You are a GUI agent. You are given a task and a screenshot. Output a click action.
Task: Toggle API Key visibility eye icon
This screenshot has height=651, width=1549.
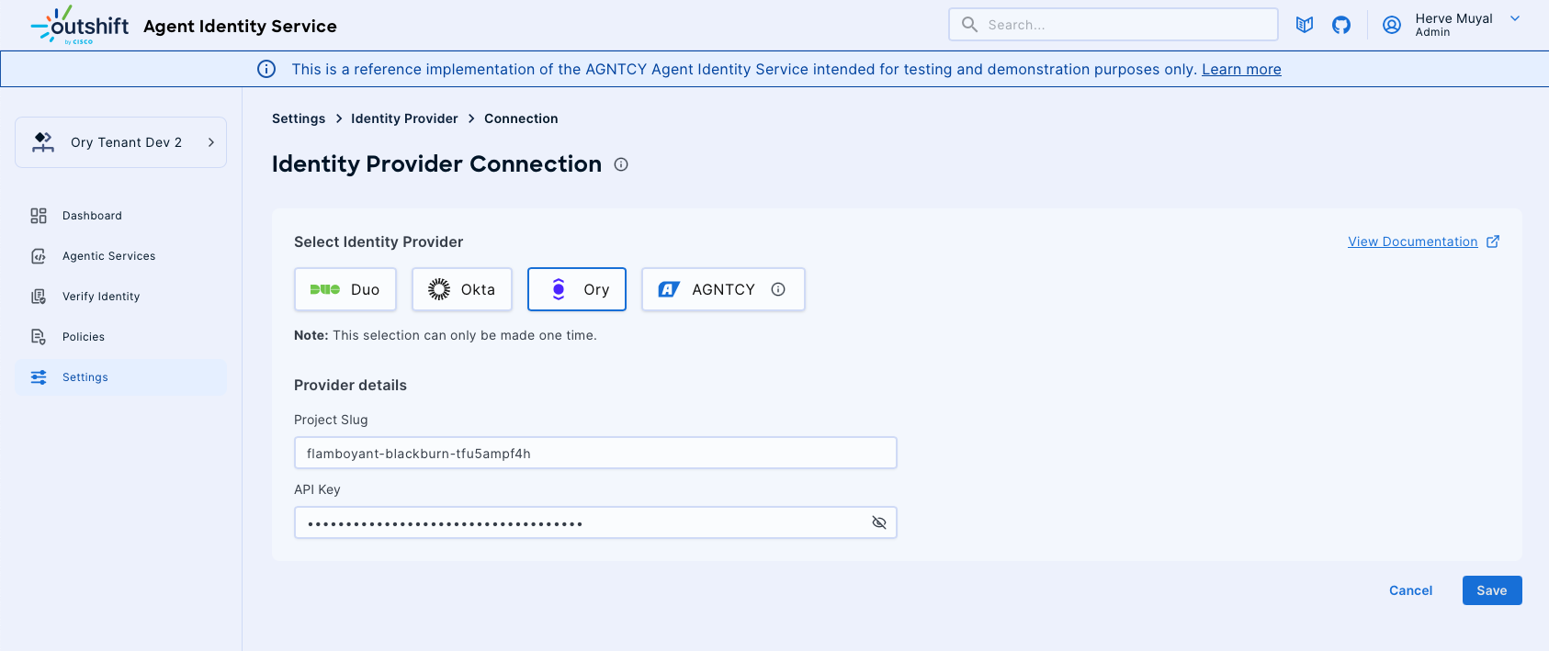(x=879, y=522)
